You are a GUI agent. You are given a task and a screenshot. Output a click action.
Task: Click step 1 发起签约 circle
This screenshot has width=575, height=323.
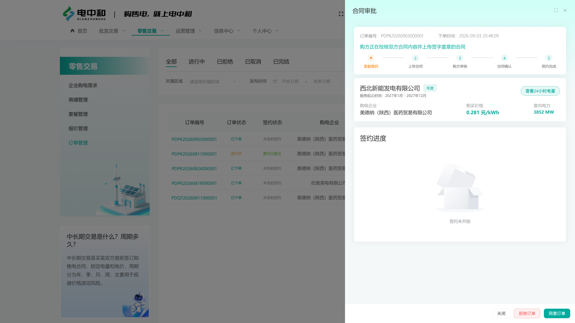tap(371, 58)
